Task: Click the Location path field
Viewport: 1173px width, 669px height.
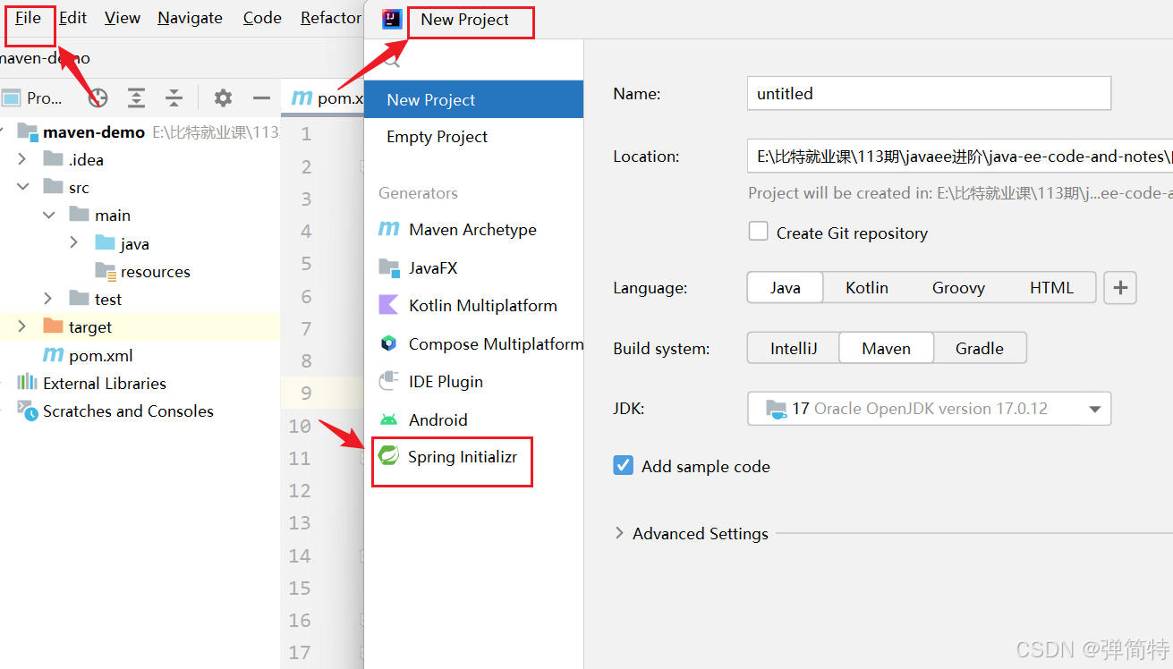Action: [960, 156]
